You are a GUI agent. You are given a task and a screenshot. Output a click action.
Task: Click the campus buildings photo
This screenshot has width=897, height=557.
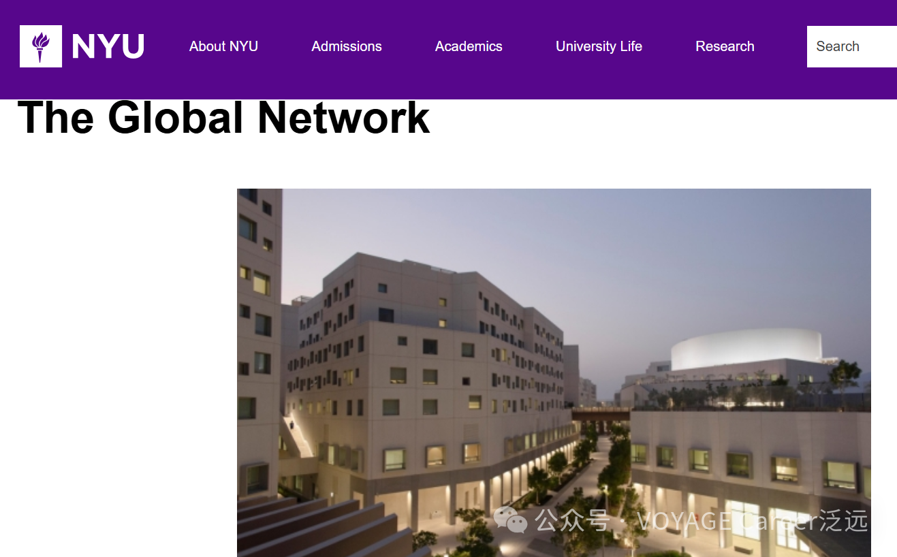click(554, 372)
